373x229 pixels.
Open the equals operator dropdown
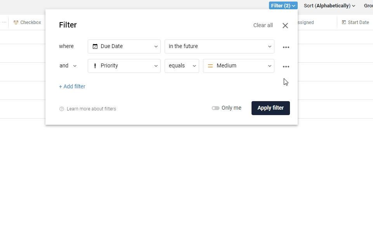click(182, 66)
